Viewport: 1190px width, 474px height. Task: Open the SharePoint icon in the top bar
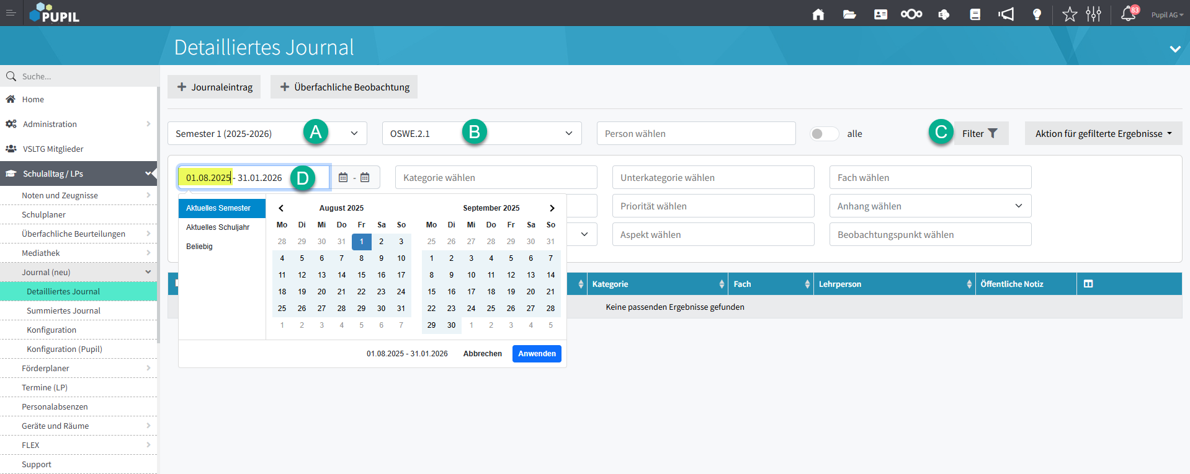click(944, 14)
